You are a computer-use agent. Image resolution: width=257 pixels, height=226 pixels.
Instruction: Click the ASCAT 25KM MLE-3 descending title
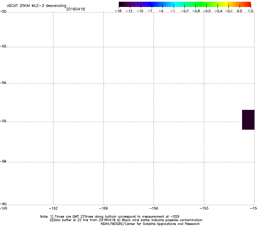click(36, 6)
